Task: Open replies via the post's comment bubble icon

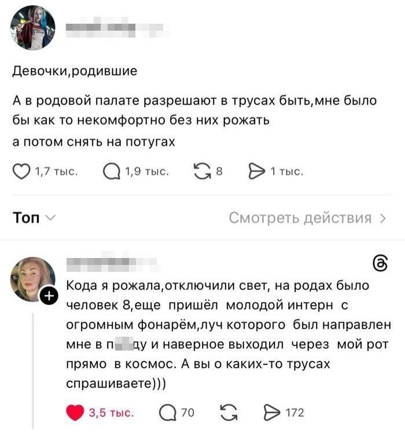Action: coord(111,172)
